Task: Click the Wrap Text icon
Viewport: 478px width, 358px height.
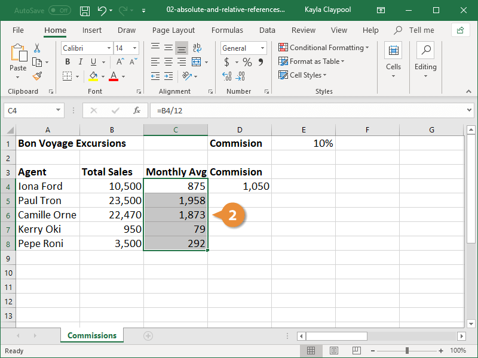Action: point(198,48)
